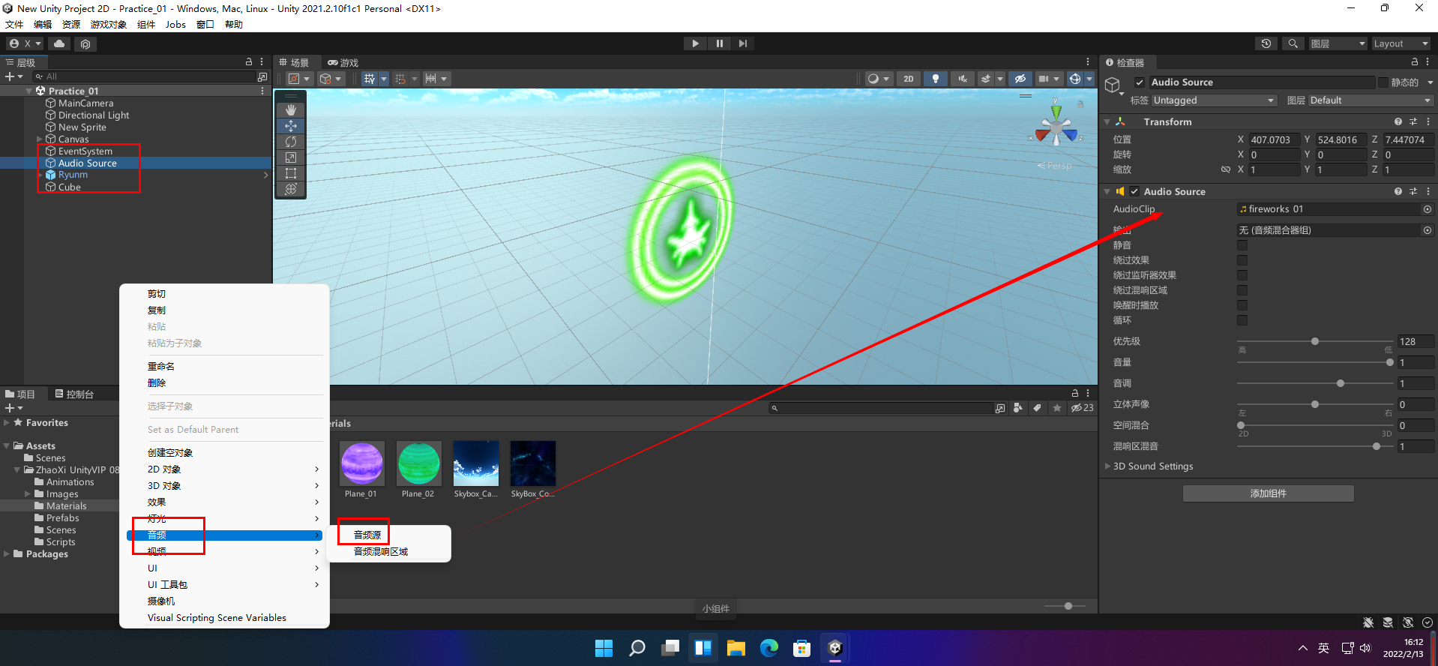Select audio reverb zone (音频混响区域) item
This screenshot has height=666, width=1438.
[x=381, y=551]
